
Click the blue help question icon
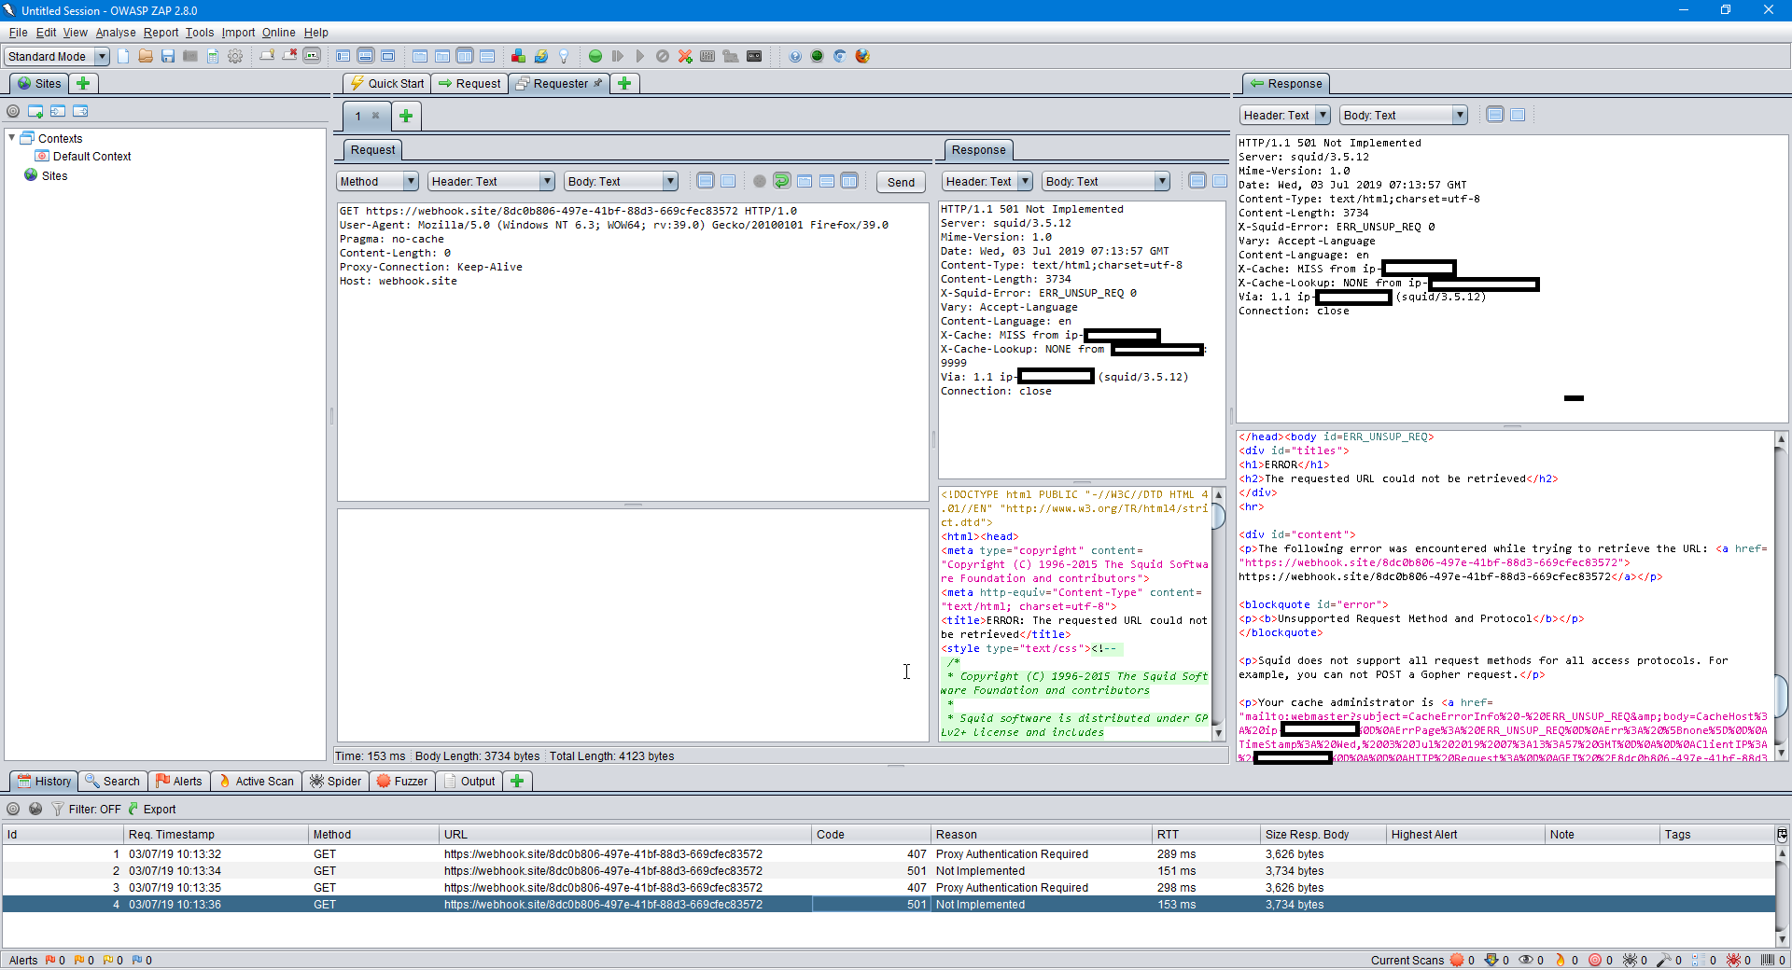click(x=795, y=56)
